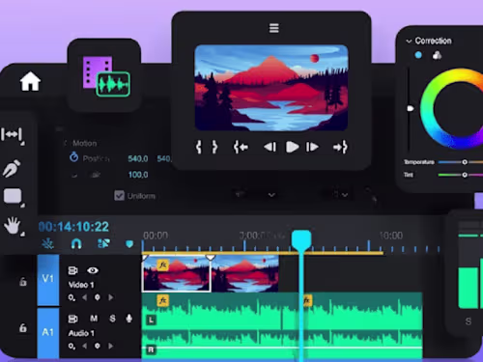
Task: Mute the Audio 1 track with M
Action: coord(94,319)
